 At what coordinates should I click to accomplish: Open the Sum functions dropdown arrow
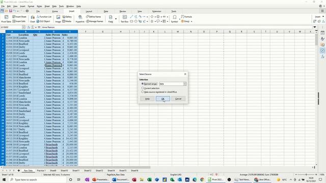click(x=36, y=27)
